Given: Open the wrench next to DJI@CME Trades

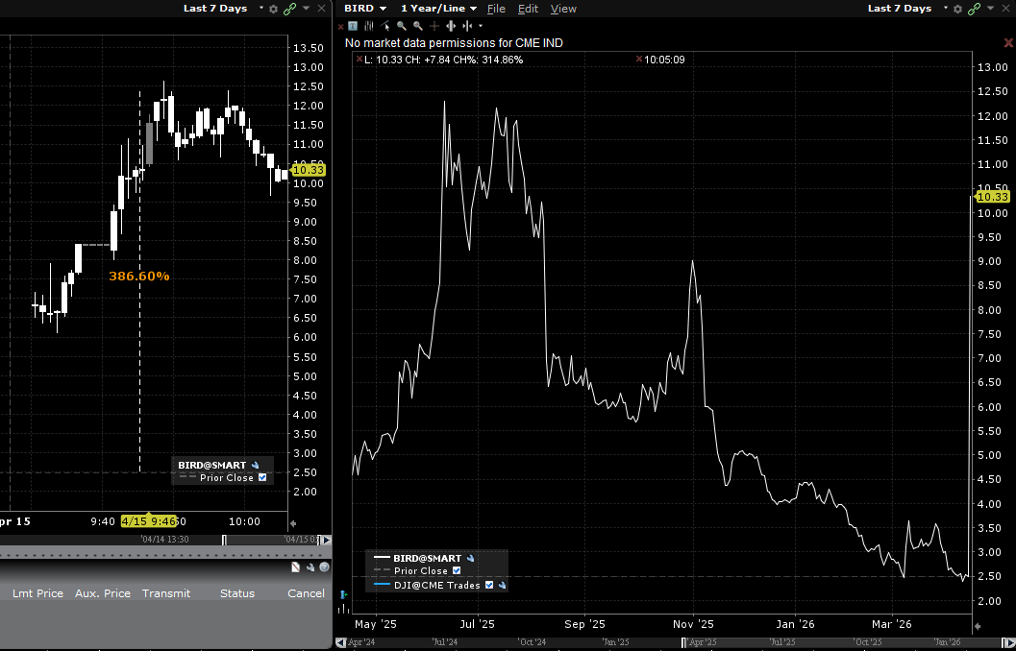Looking at the screenshot, I should point(502,585).
